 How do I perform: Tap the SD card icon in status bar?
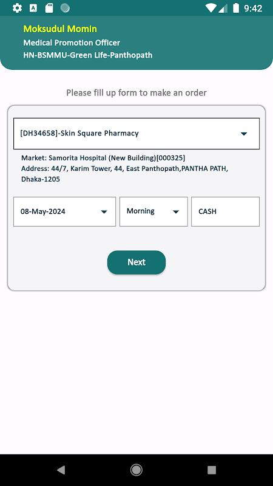[x=49, y=8]
